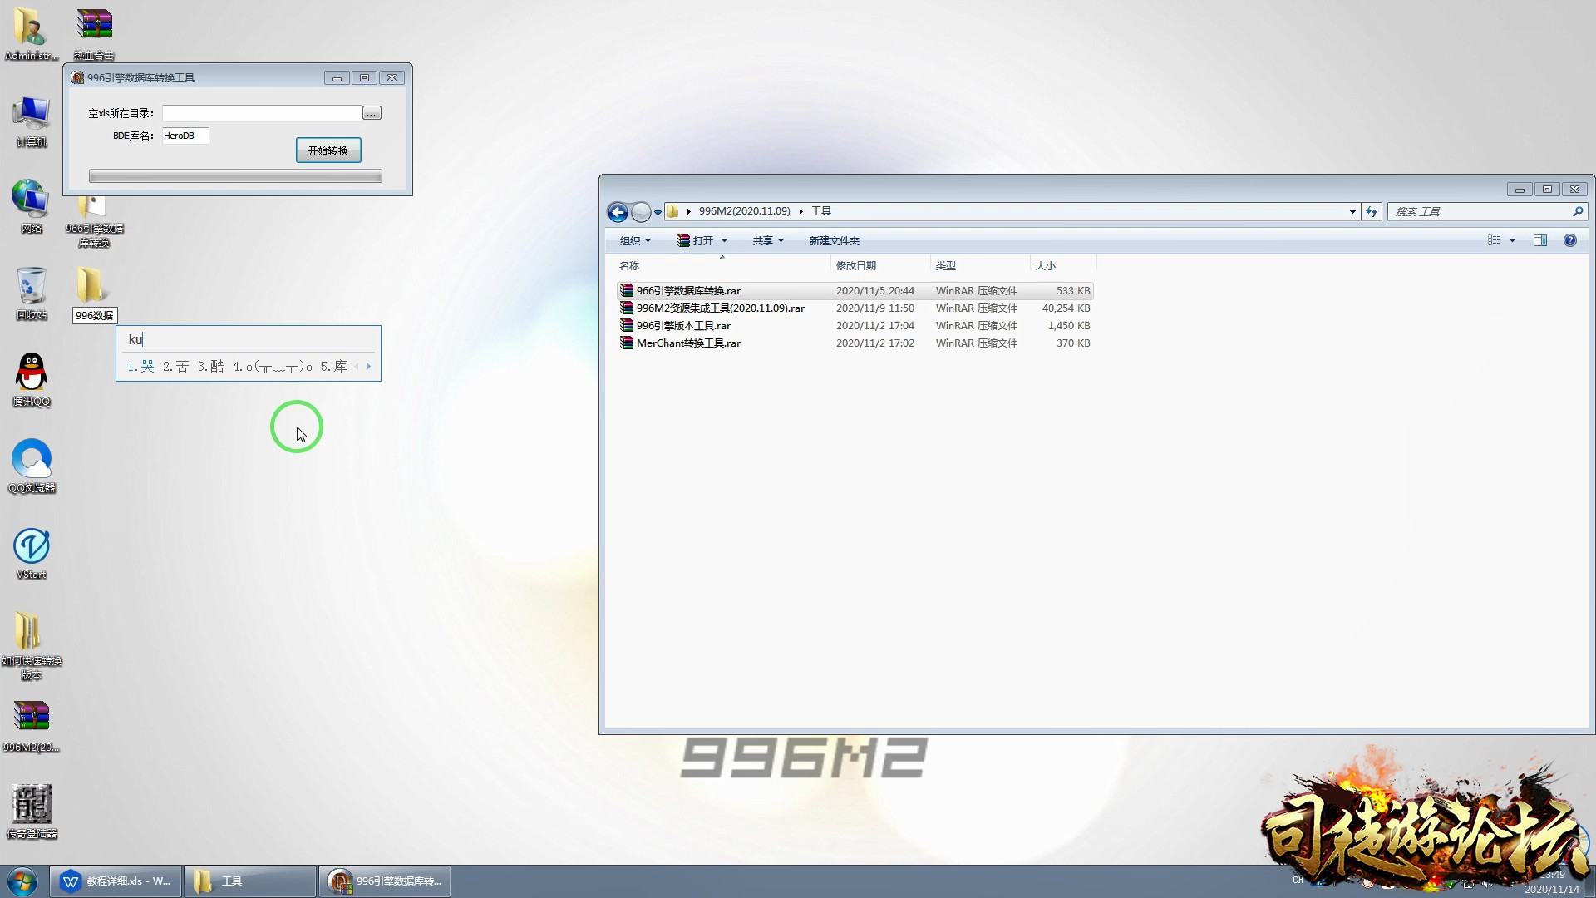This screenshot has height=898, width=1596.
Task: Refresh the Explorer folder view
Action: pyautogui.click(x=1372, y=212)
